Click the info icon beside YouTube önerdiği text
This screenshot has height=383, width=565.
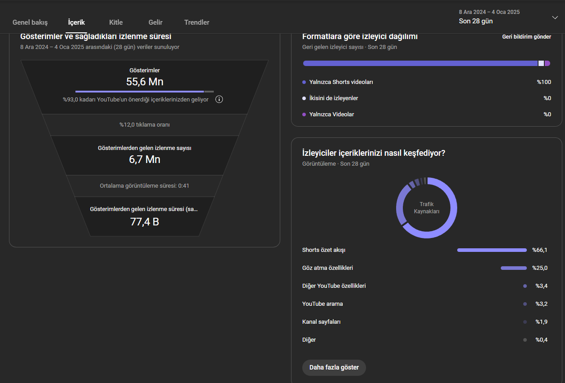219,99
